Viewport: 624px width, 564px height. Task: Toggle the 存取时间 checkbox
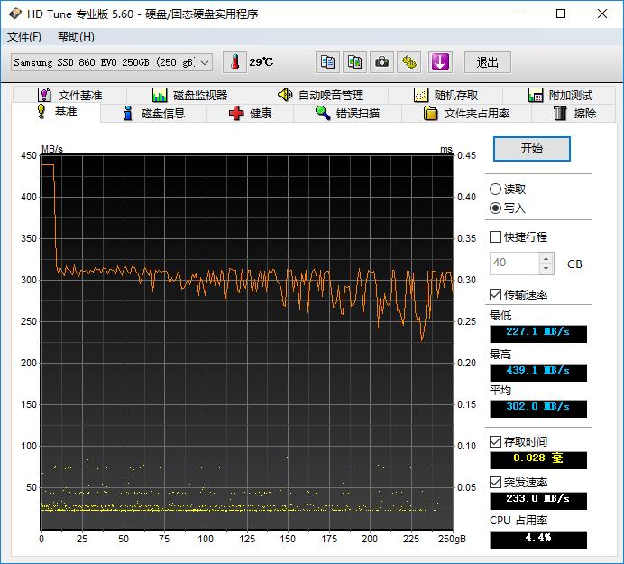pos(495,441)
